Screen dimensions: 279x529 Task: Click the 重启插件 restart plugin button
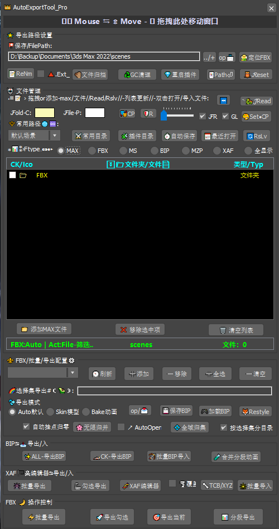180,75
